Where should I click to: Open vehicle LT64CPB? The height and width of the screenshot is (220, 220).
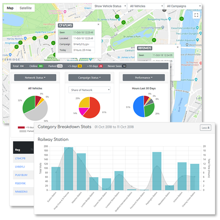tap(20, 158)
